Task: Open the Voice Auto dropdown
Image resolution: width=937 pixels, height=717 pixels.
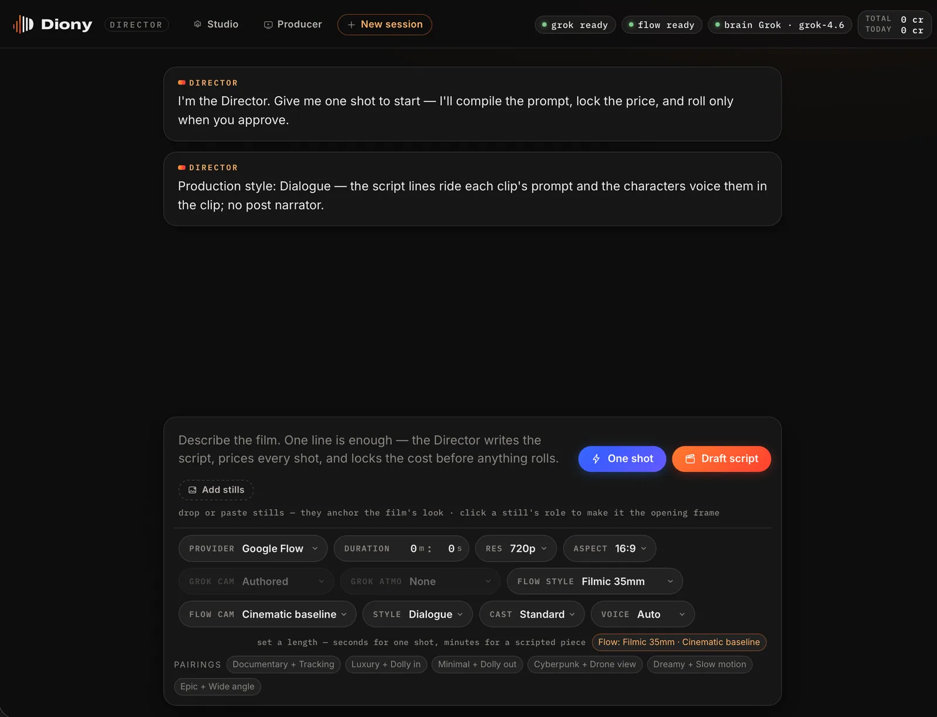Action: pyautogui.click(x=643, y=614)
